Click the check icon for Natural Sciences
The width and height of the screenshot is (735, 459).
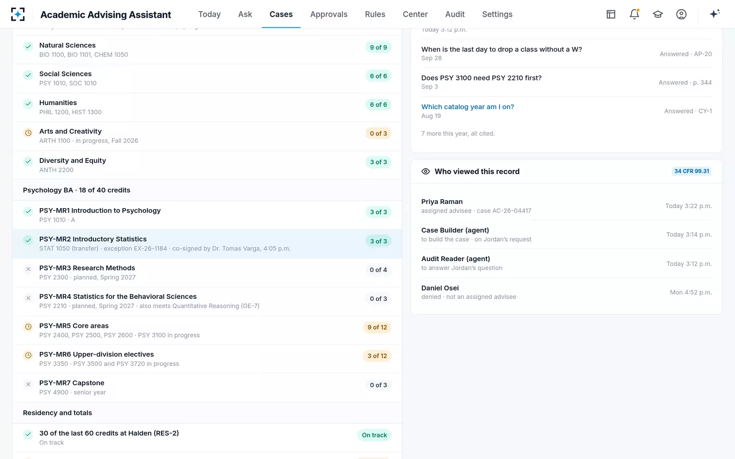[x=29, y=46]
